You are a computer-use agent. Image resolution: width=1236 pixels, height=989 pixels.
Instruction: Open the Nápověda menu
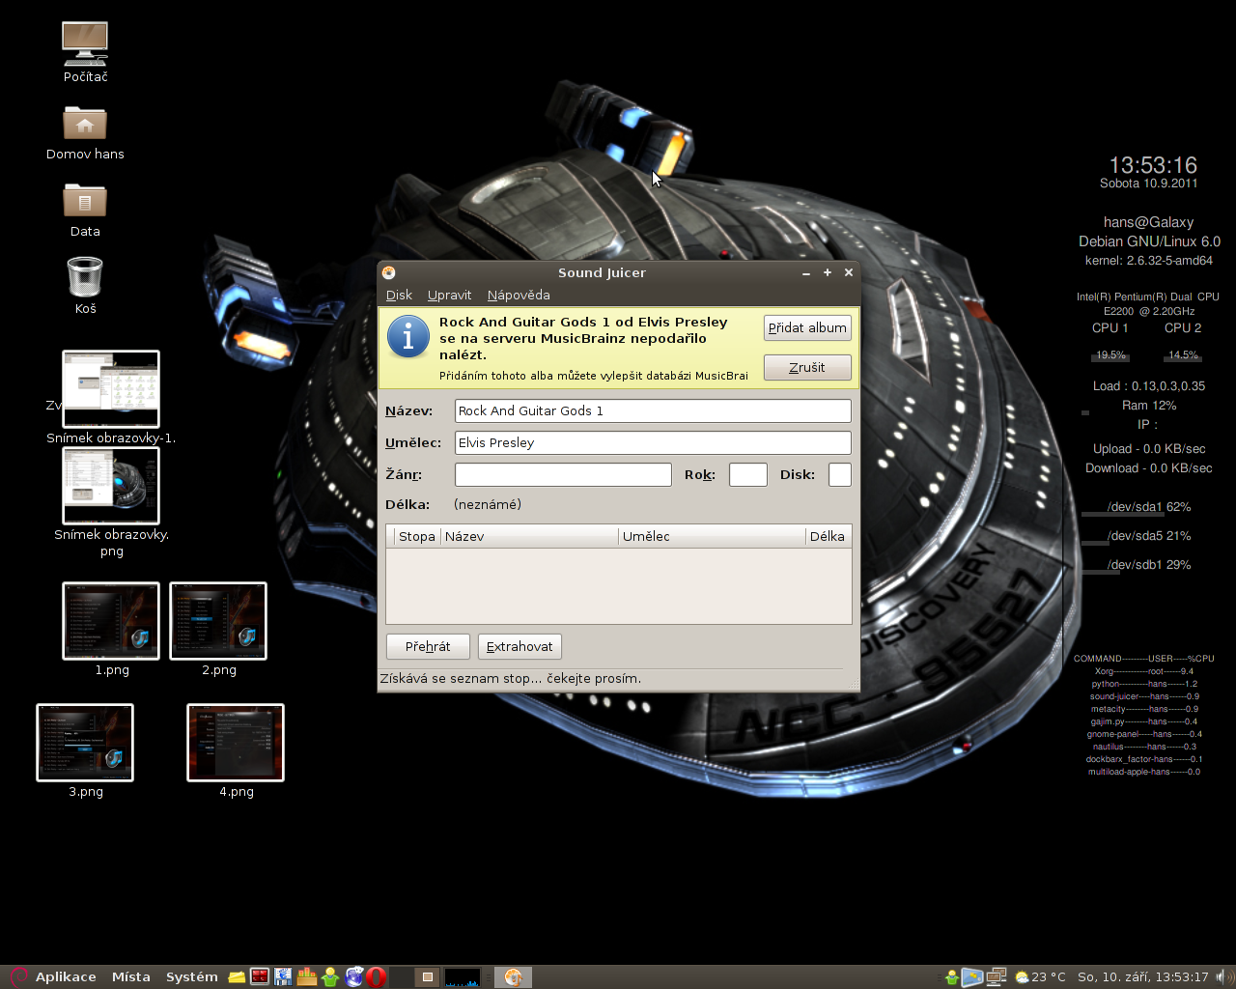tap(519, 296)
